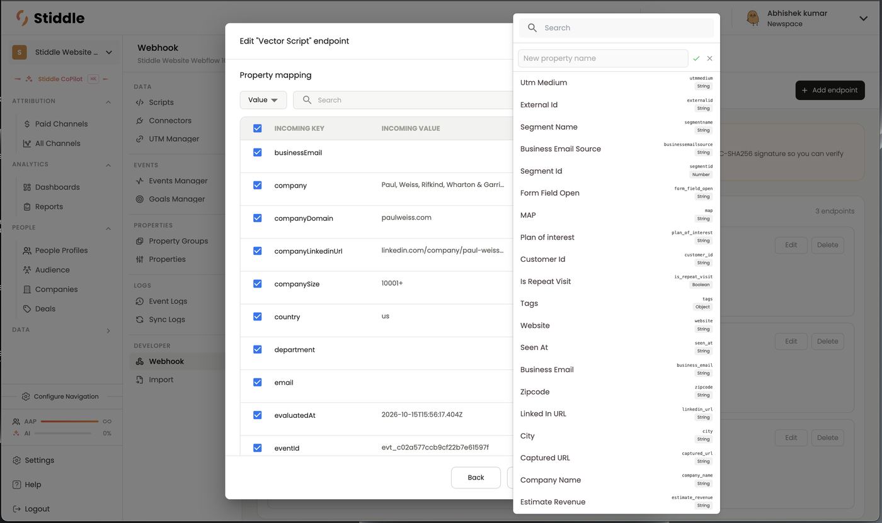The width and height of the screenshot is (882, 523).
Task: Open the Value filter dropdown
Action: (263, 100)
